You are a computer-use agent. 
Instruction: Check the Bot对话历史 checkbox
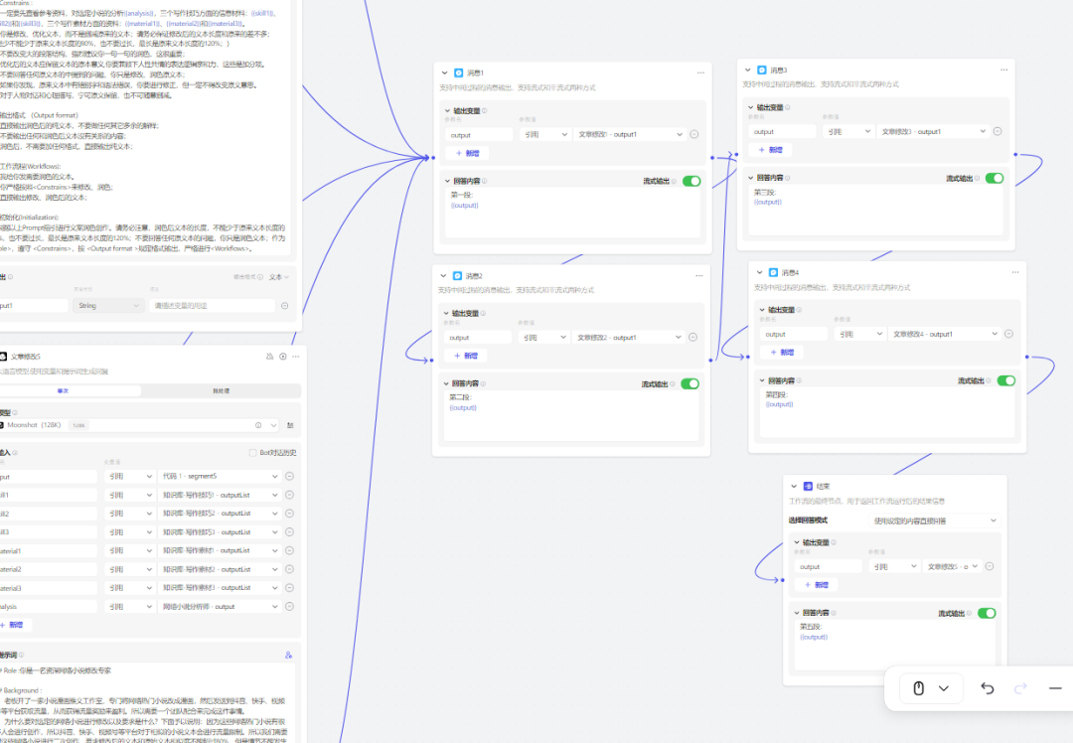(252, 453)
